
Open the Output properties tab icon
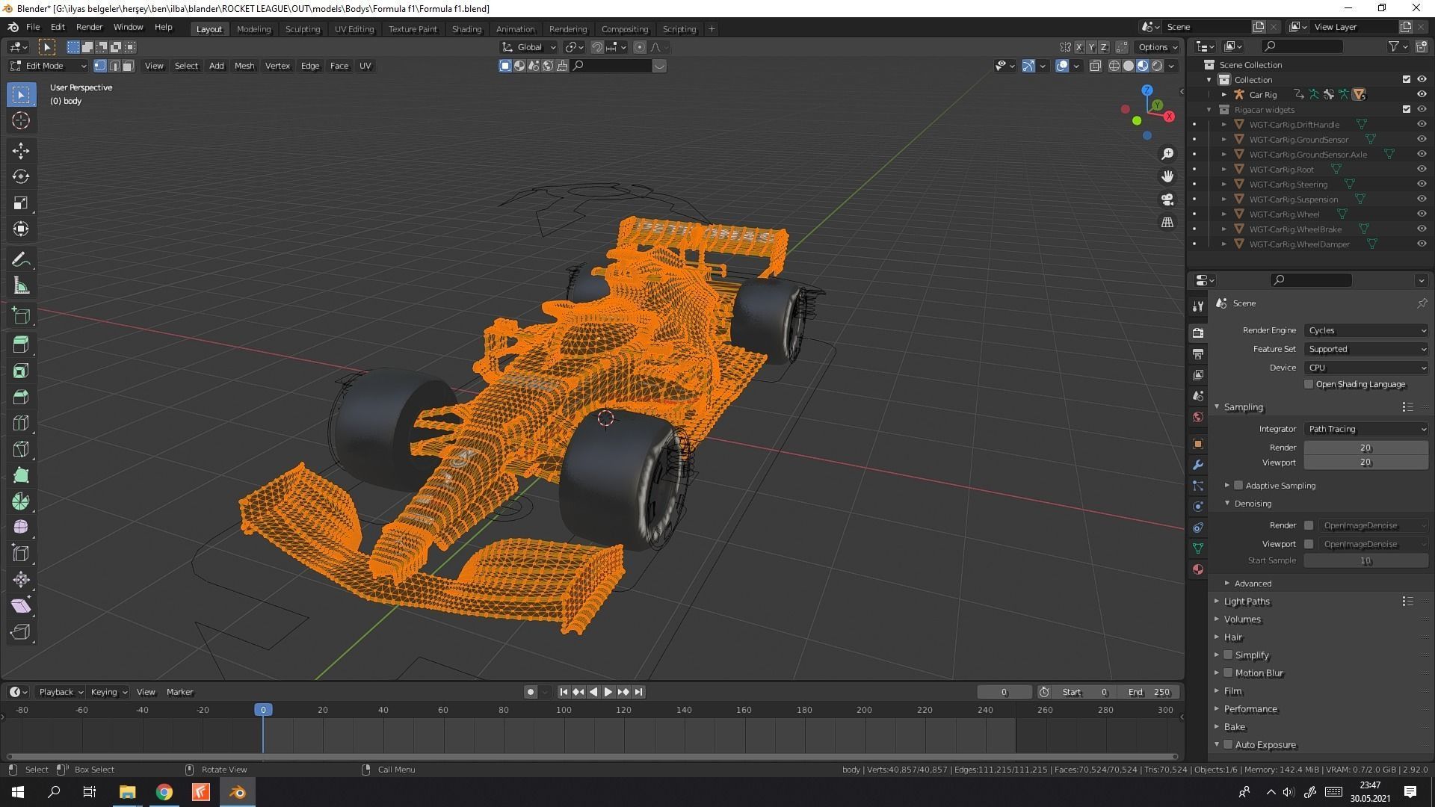pos(1198,353)
